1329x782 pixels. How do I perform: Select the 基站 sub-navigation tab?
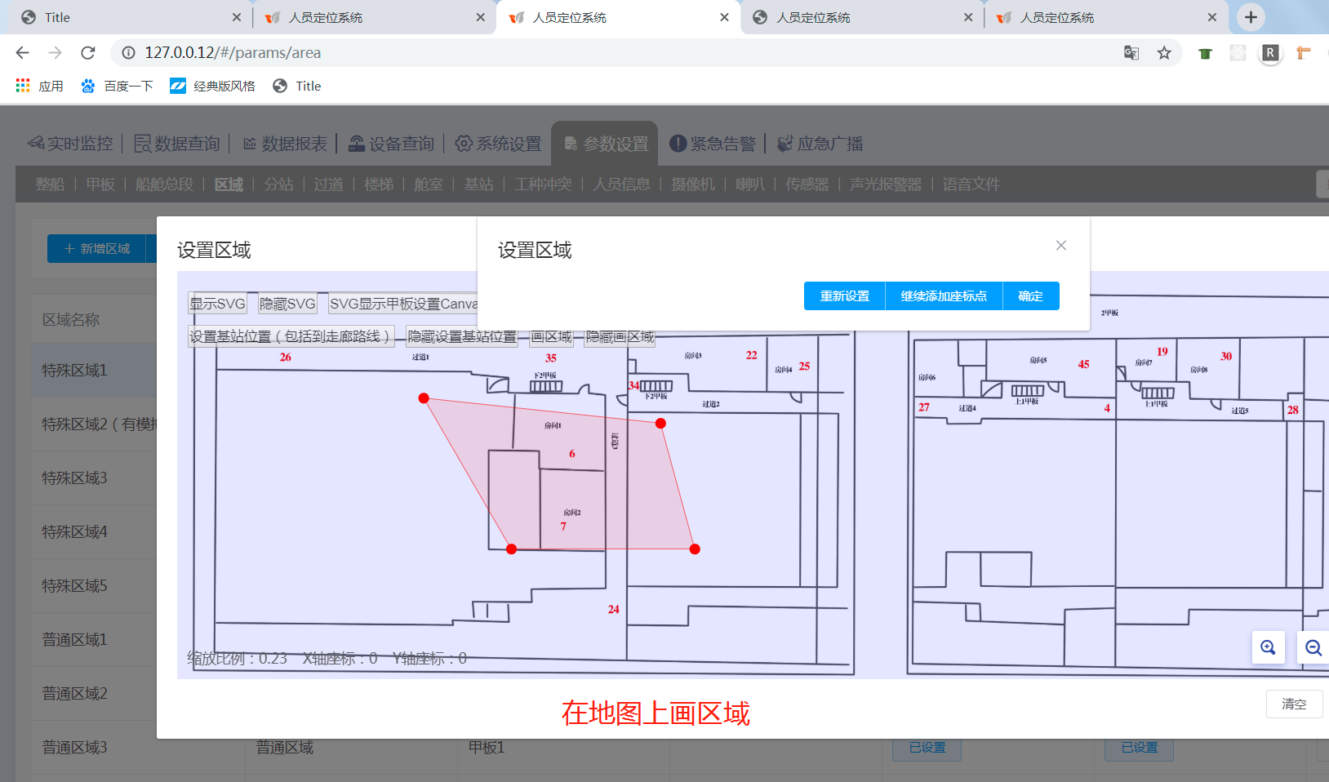(478, 184)
